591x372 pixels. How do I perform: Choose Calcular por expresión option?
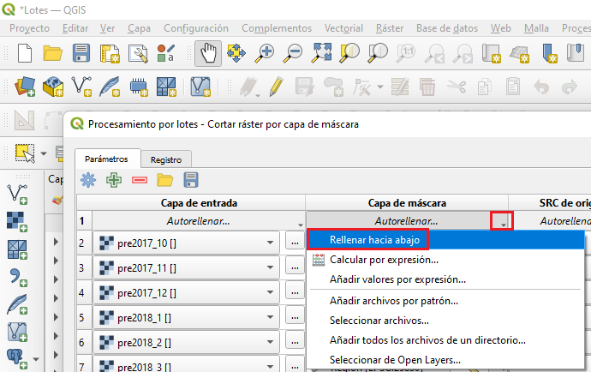click(x=384, y=259)
